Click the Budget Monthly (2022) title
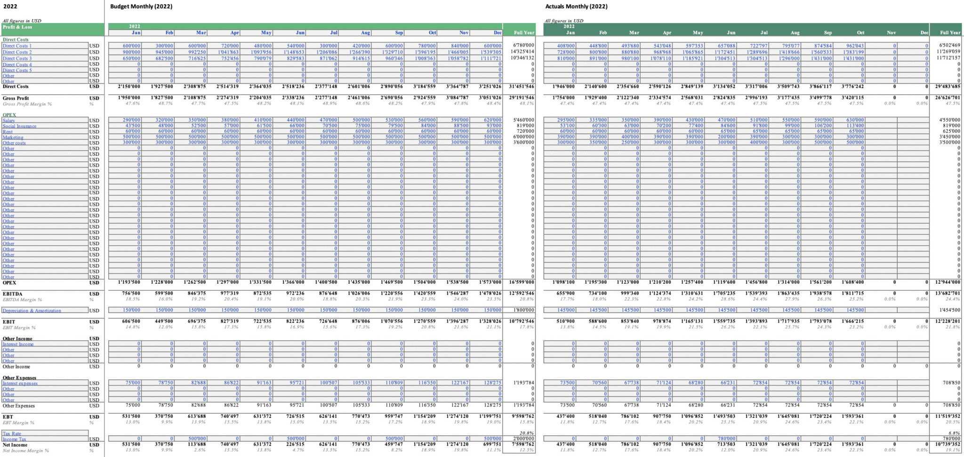 pyautogui.click(x=141, y=7)
